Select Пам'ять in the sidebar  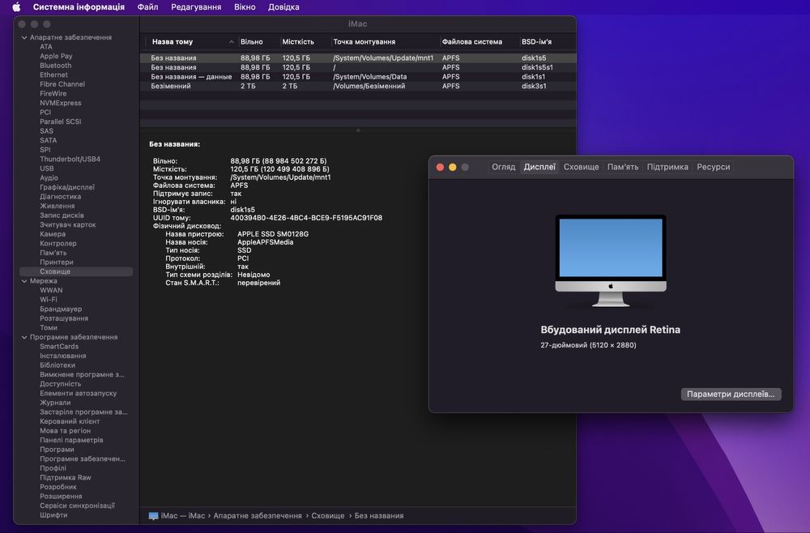(53, 253)
